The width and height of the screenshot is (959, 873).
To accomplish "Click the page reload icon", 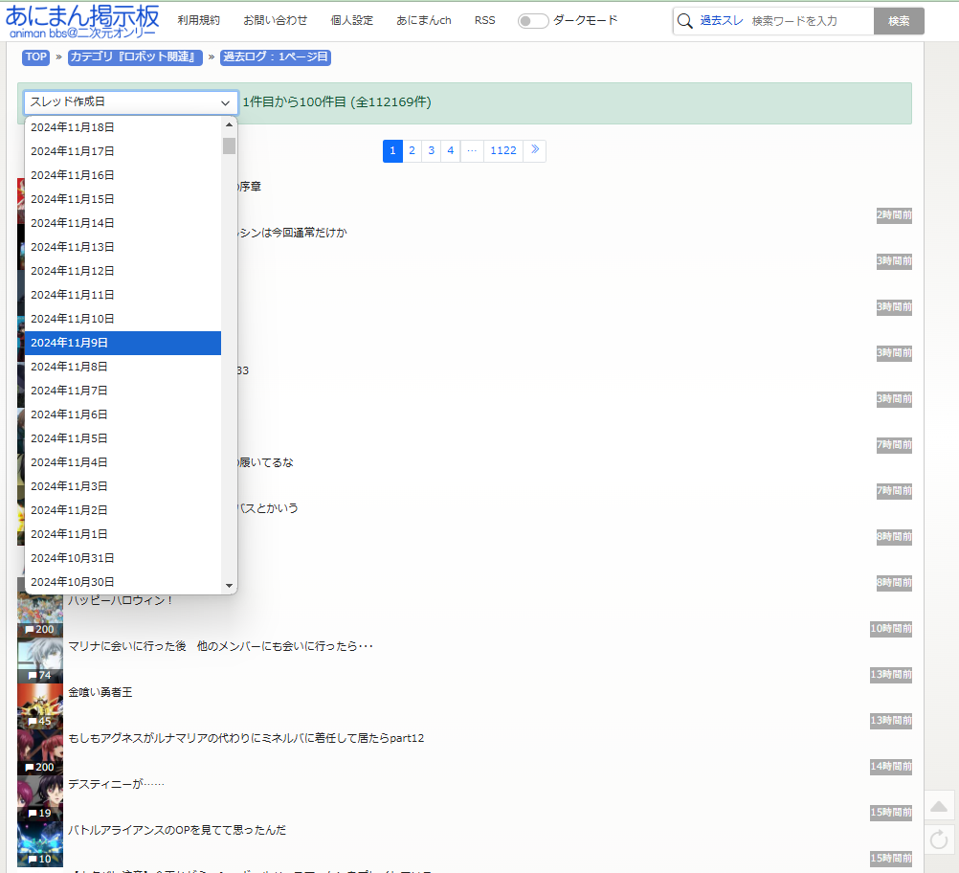I will [939, 839].
